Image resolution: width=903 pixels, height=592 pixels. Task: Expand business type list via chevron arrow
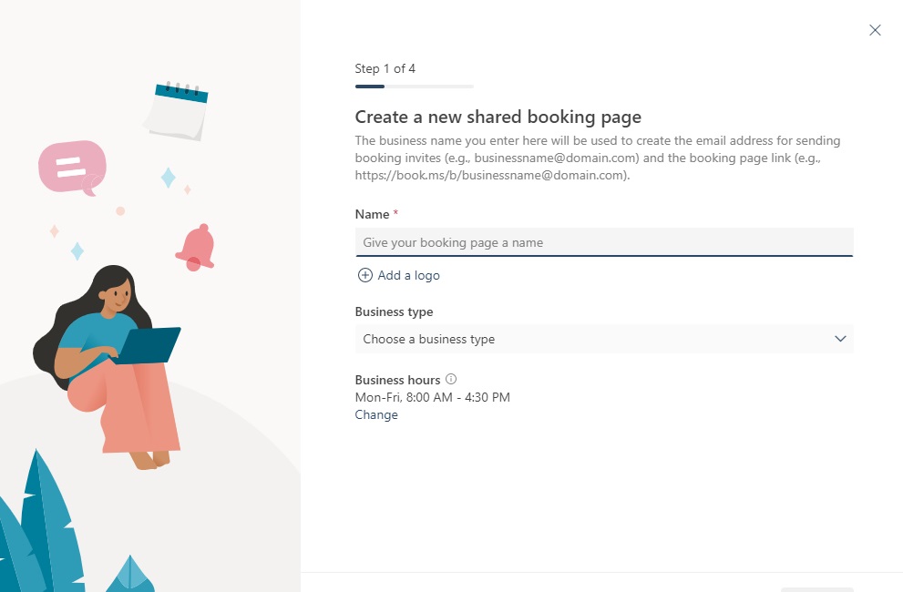tap(840, 339)
